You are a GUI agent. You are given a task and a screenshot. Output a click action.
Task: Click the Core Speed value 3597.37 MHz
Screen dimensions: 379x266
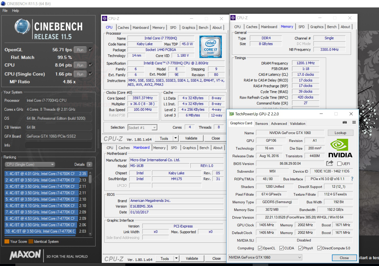142,98
